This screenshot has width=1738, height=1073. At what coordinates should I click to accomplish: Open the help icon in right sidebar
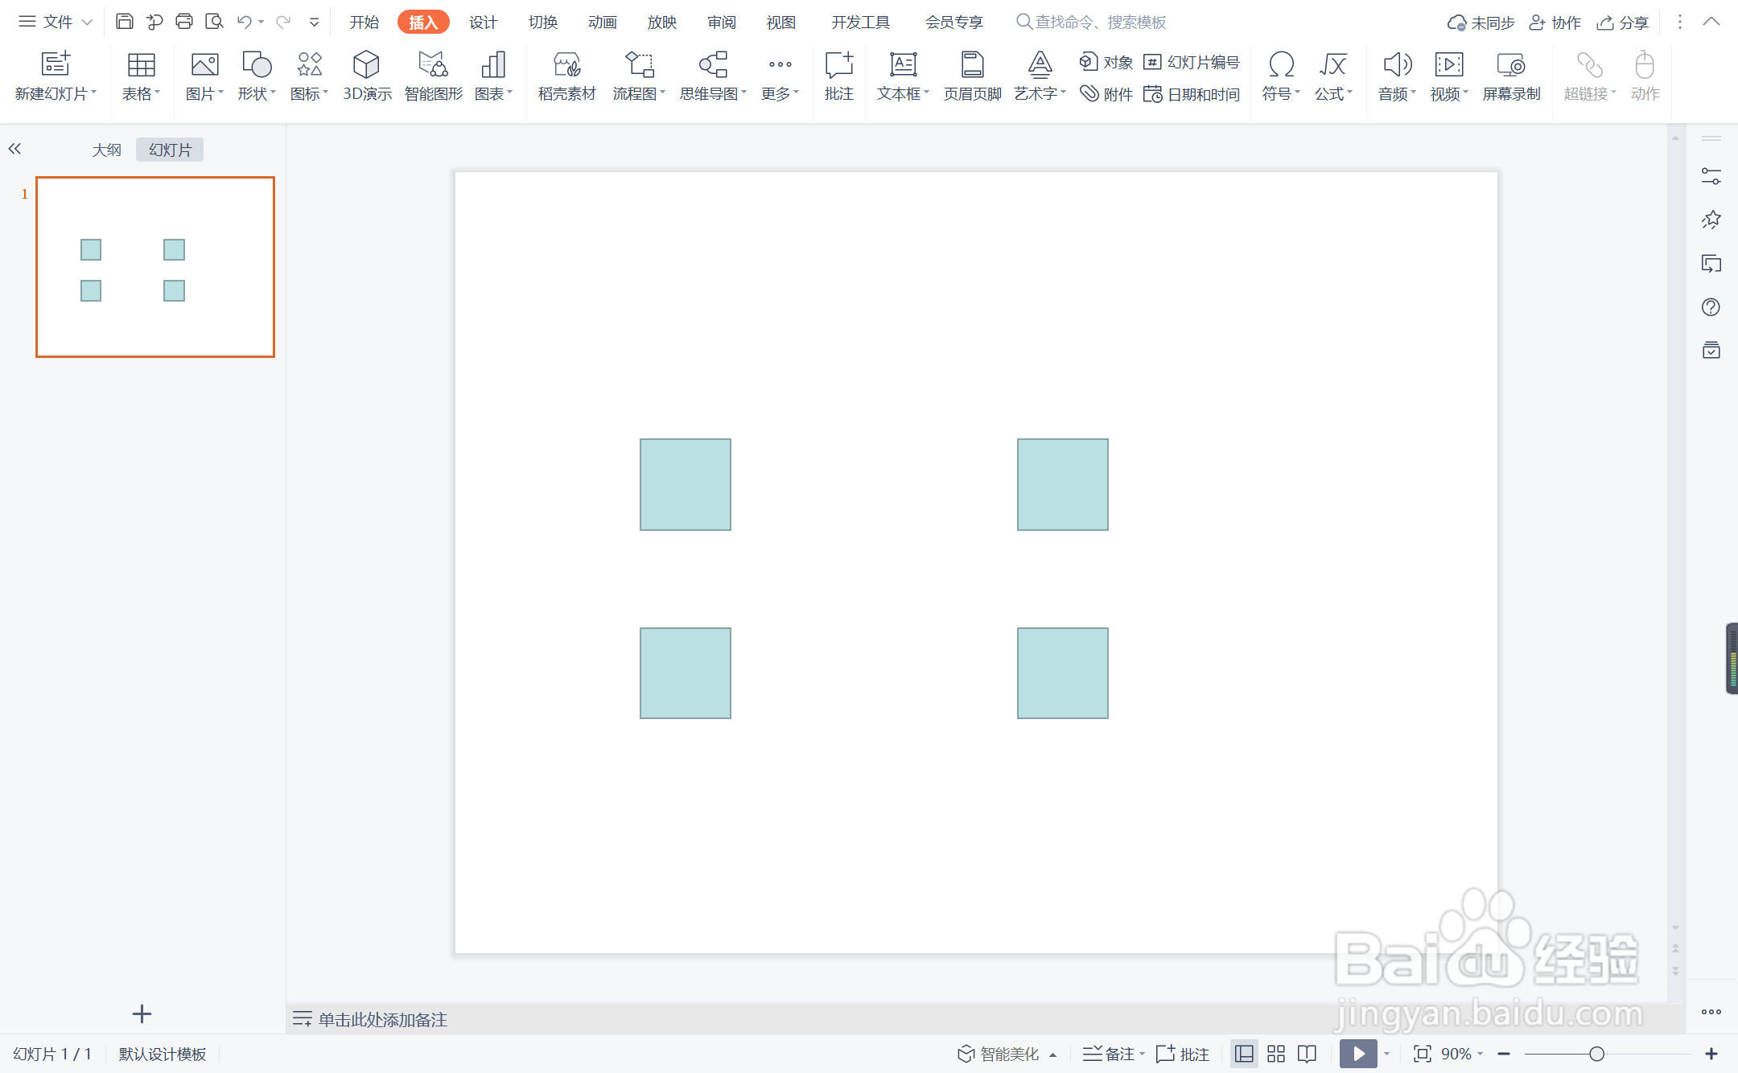pyautogui.click(x=1711, y=307)
